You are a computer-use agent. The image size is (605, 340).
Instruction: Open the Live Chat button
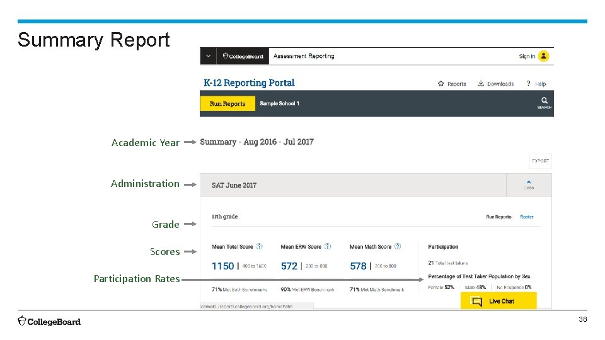pos(498,301)
